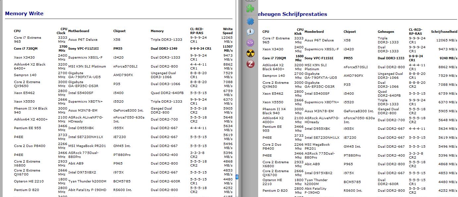Click 'GM45 Int.' in the left table
Screen dimensions: 458x197
[x=122, y=146]
